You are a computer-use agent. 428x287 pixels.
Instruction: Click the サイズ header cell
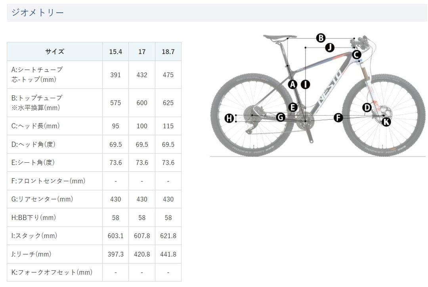coord(55,51)
